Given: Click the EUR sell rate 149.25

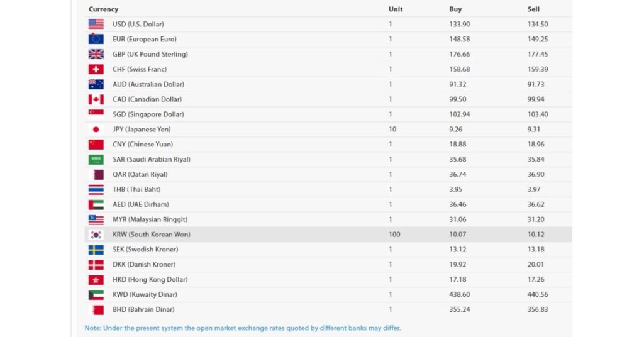Looking at the screenshot, I should coord(538,39).
